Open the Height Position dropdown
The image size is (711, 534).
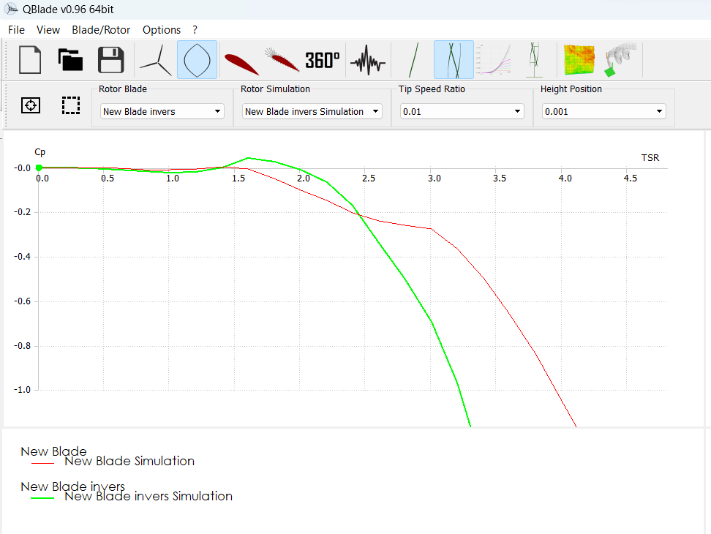point(603,112)
